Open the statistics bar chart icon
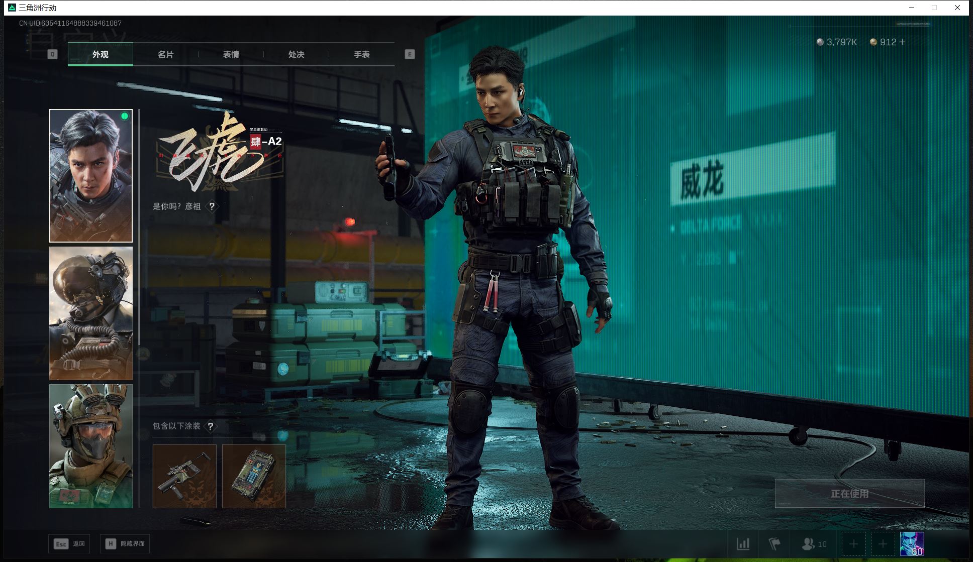The width and height of the screenshot is (973, 562). [x=743, y=544]
